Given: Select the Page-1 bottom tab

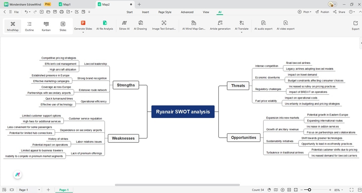Looking at the screenshot, I should [64, 190].
